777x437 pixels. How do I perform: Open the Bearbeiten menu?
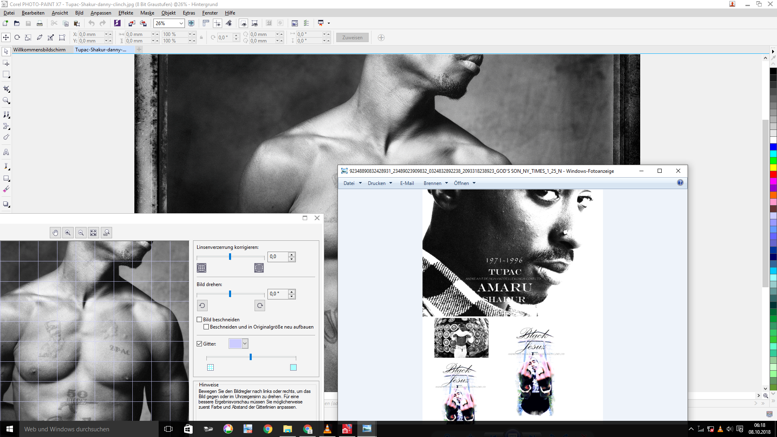click(33, 13)
